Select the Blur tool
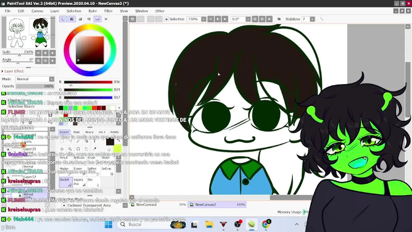 pos(93,182)
